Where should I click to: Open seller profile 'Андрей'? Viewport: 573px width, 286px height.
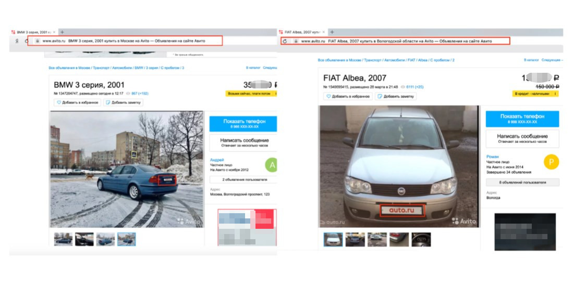pyautogui.click(x=217, y=160)
